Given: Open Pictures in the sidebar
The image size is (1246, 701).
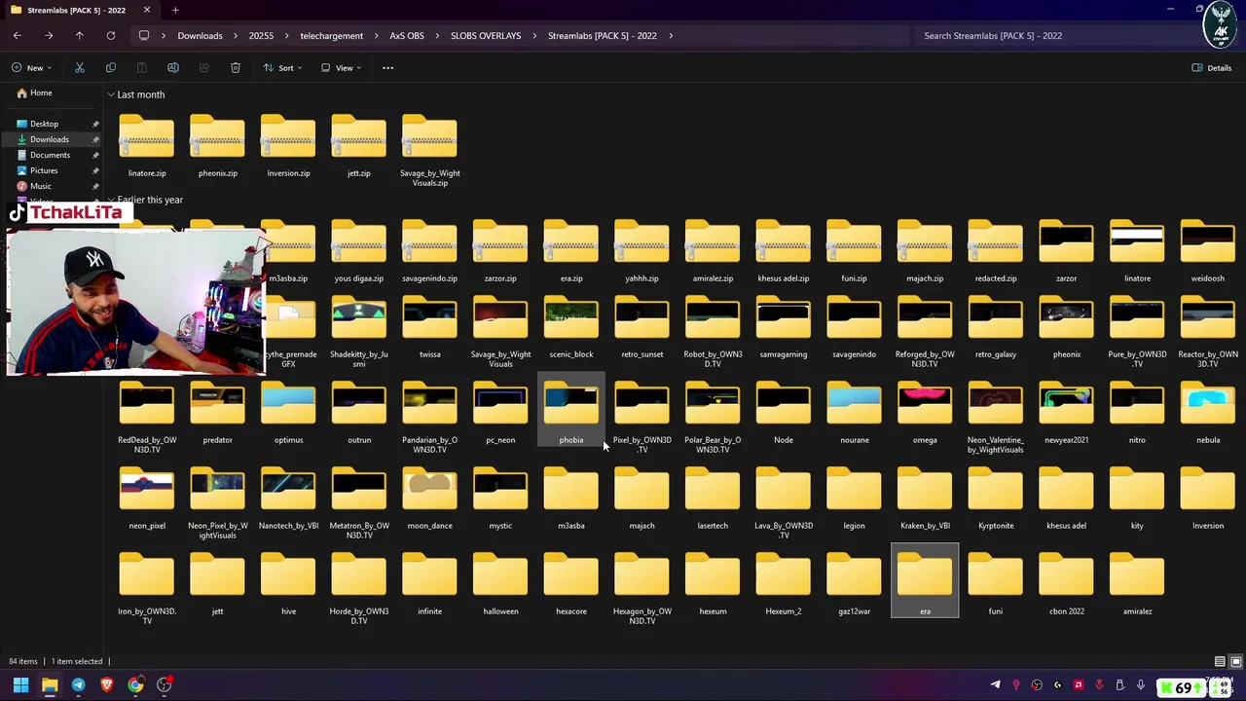Looking at the screenshot, I should pyautogui.click(x=44, y=170).
